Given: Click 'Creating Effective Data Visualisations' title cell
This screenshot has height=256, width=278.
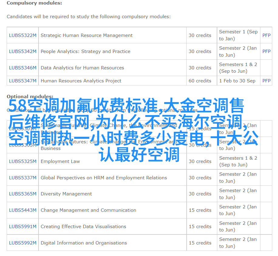Looking at the screenshot, I should coord(83,227).
